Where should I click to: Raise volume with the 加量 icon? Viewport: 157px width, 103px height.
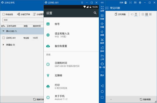[x=102, y=25]
